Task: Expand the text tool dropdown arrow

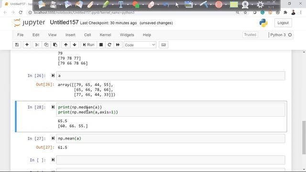Action: (x=128, y=5)
